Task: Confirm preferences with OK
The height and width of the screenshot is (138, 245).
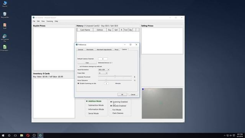Action: (x=122, y=95)
